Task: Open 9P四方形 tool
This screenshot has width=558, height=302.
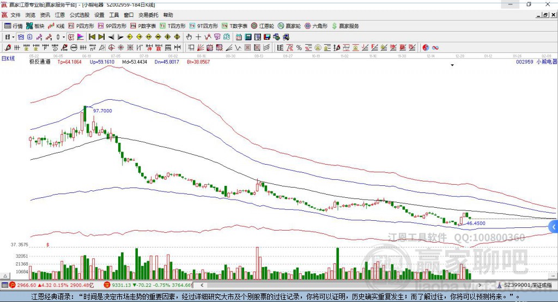Action: pyautogui.click(x=112, y=26)
